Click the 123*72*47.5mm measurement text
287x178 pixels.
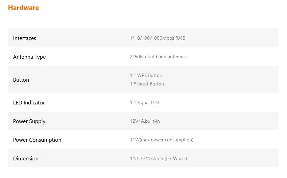147,159
